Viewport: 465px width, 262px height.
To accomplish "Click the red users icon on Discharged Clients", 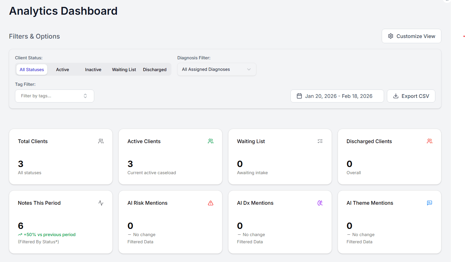I will click(430, 141).
